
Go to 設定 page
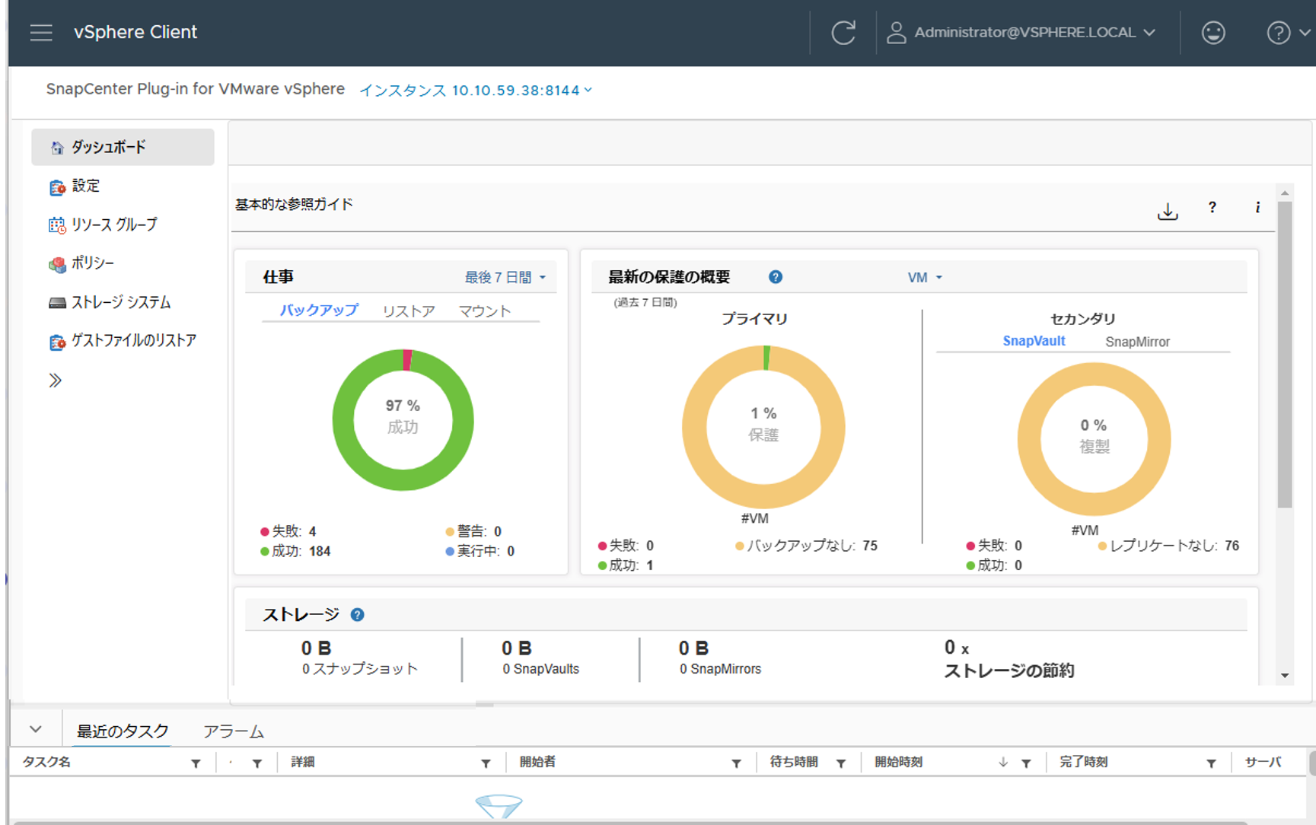(85, 186)
